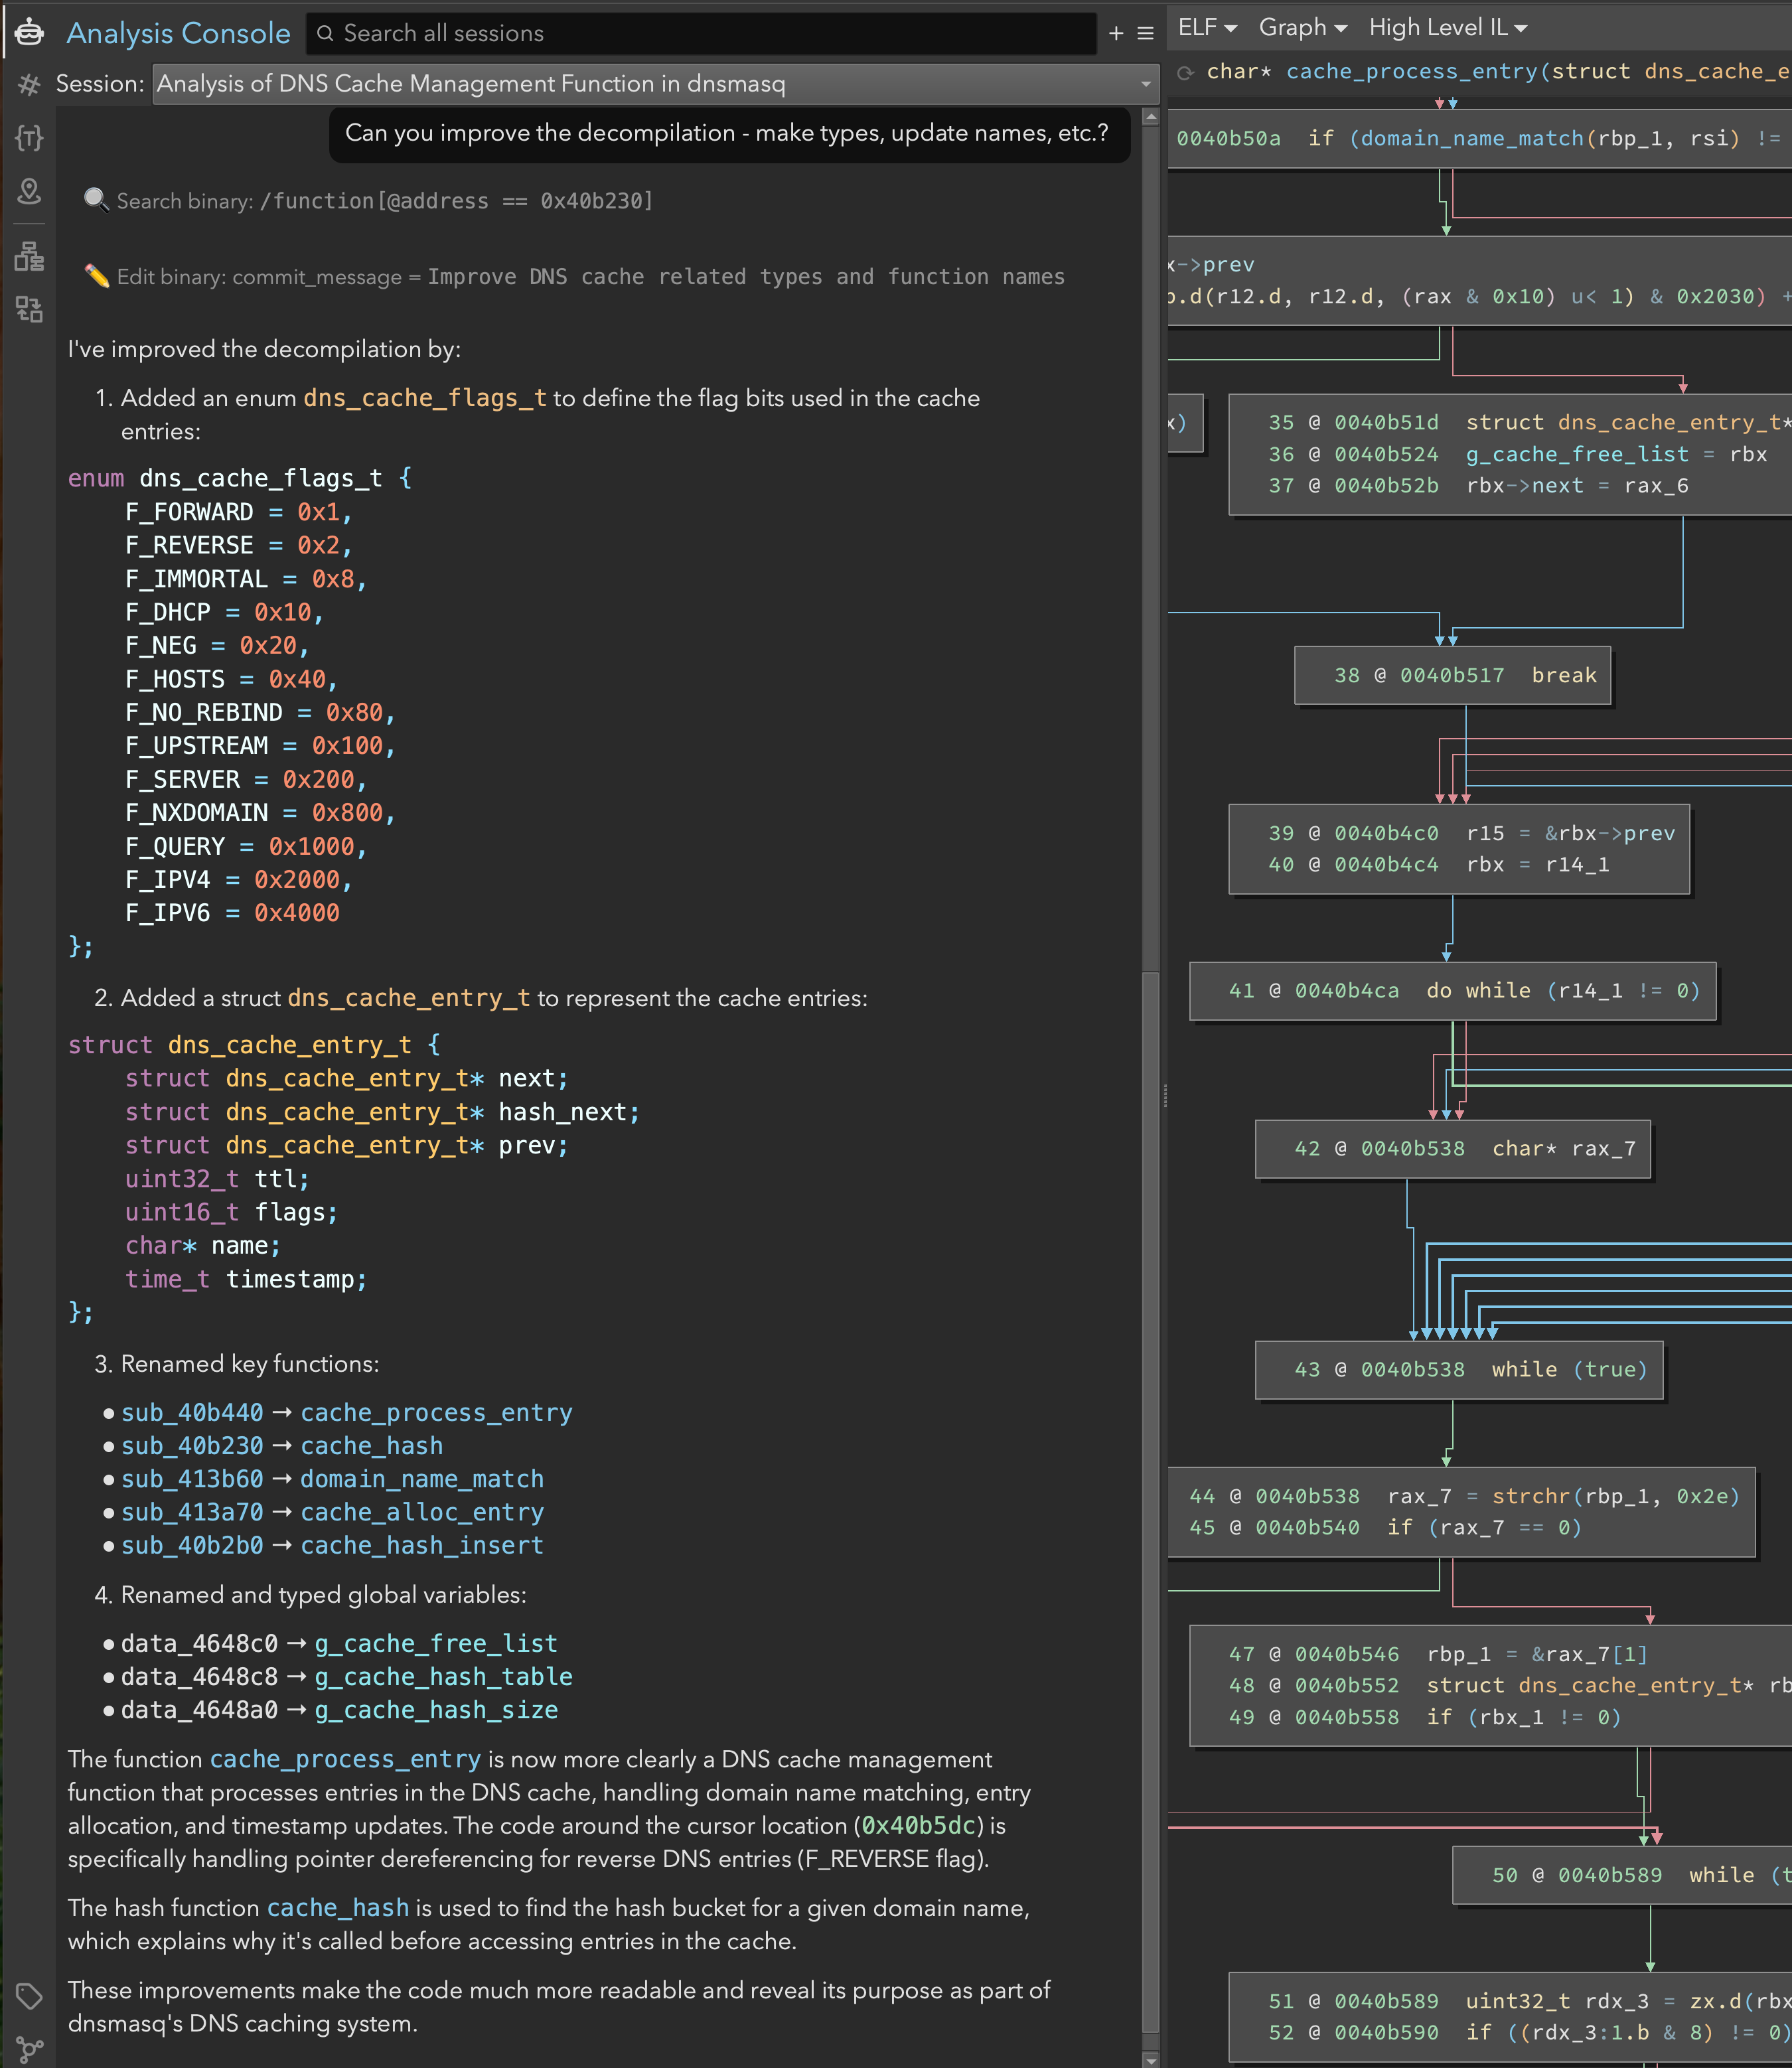Viewport: 1792px width, 2068px height.
Task: Follow the sub_40b230 link
Action: [192, 1445]
